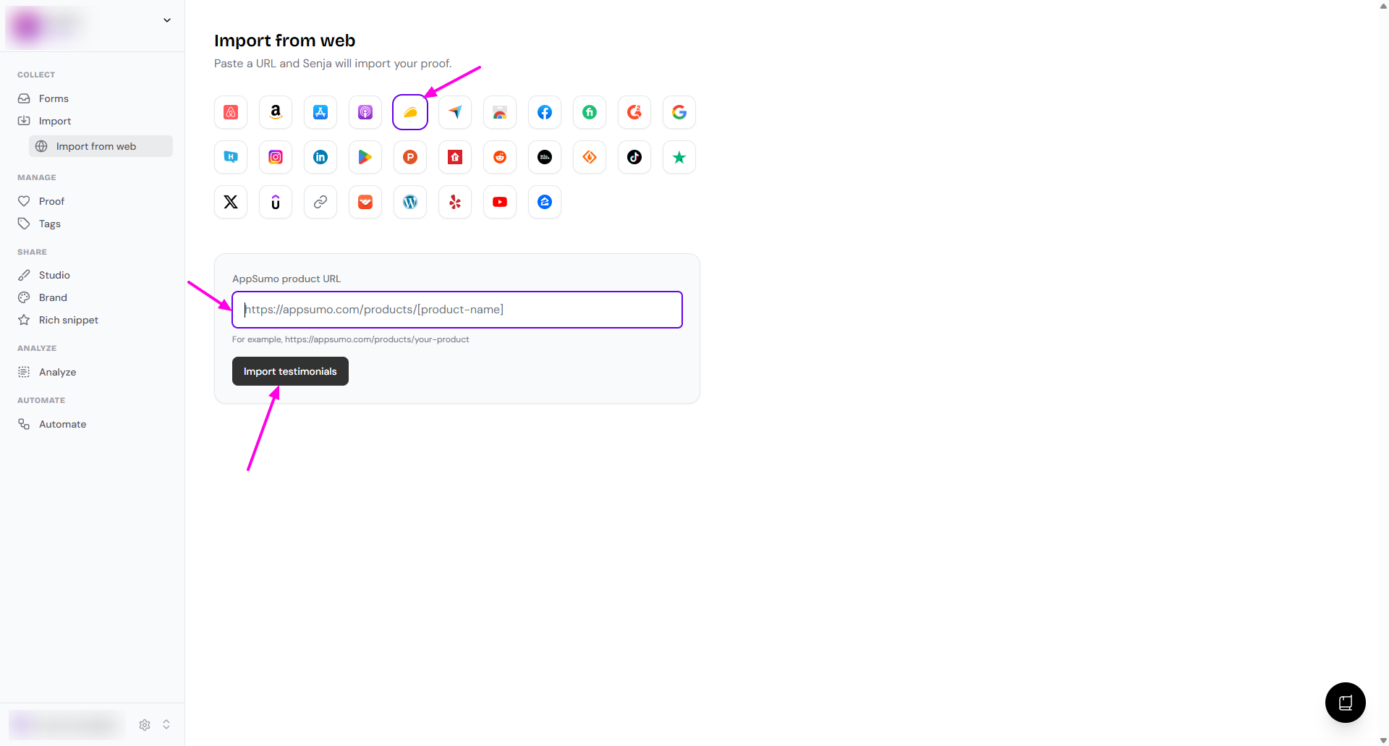Select the TikTok import source
Viewport: 1389px width, 746px height.
[x=634, y=157]
